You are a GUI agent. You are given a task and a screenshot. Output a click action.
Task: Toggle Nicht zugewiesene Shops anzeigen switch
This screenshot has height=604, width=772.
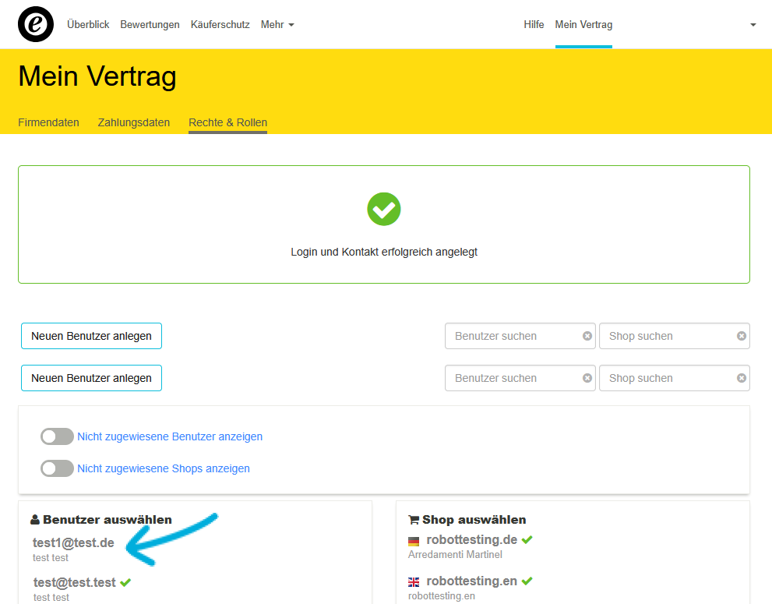tap(57, 468)
